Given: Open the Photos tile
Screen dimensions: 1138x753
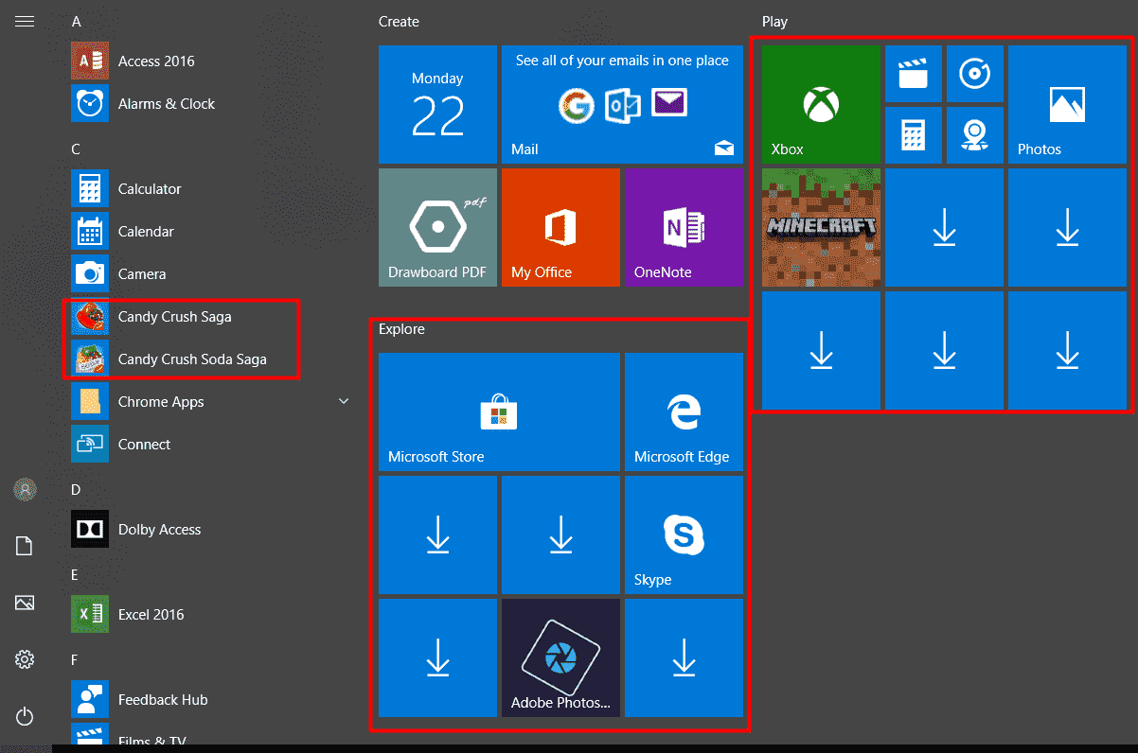Looking at the screenshot, I should pos(1067,104).
